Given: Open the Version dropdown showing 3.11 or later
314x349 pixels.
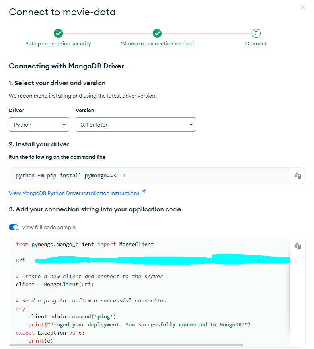Looking at the screenshot, I should [136, 125].
